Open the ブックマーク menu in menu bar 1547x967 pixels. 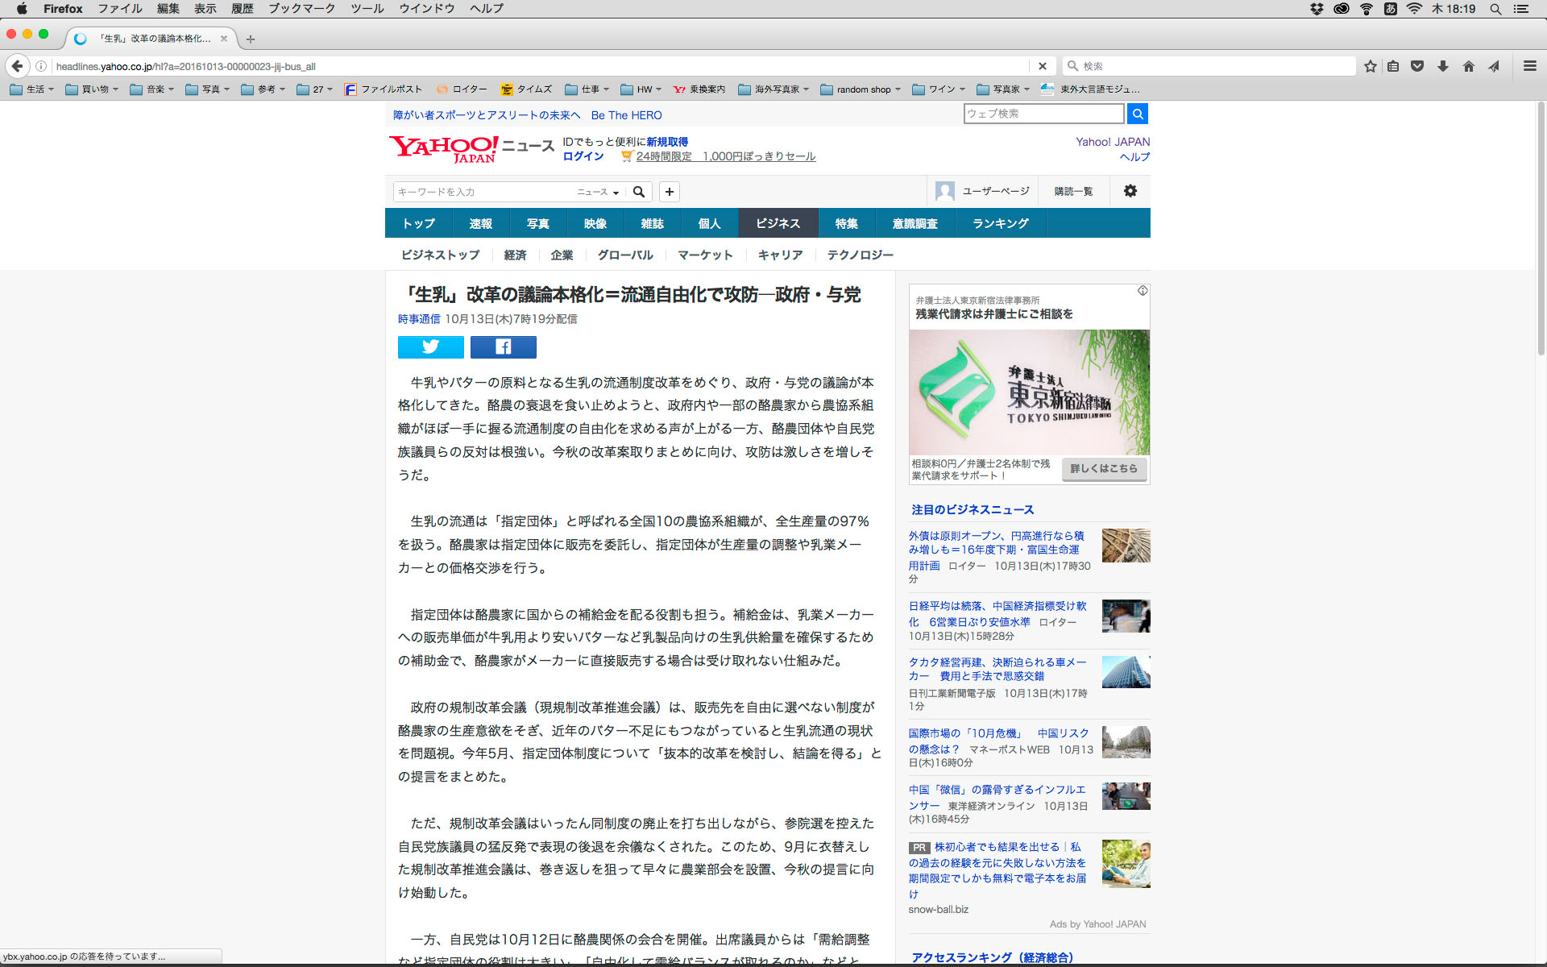[x=301, y=9]
